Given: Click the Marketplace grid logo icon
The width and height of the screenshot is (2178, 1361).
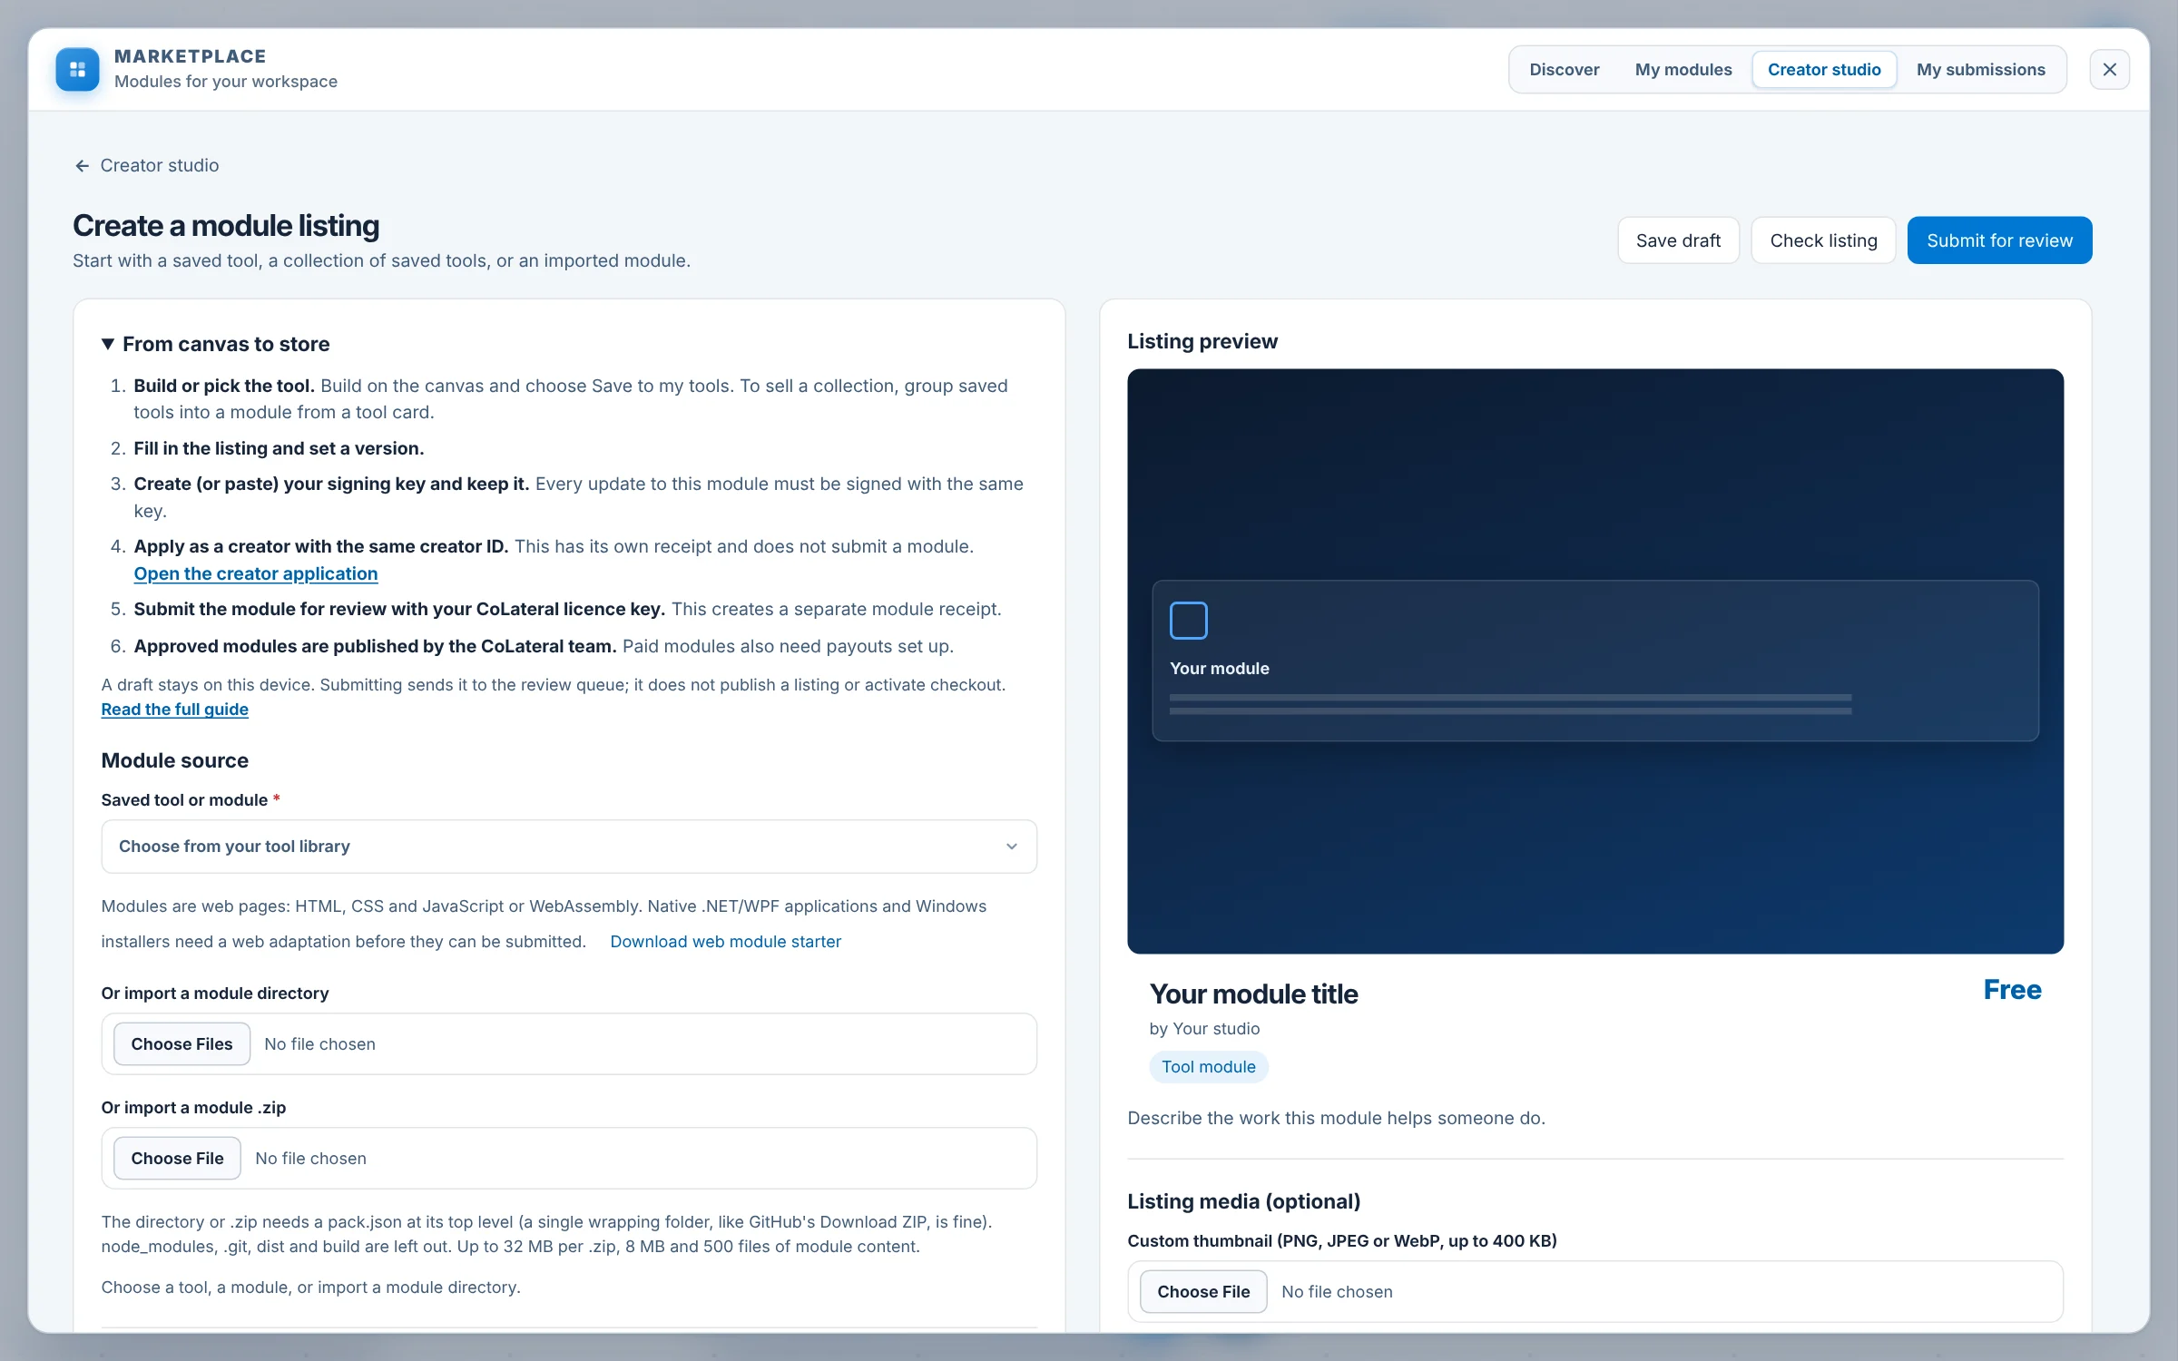Looking at the screenshot, I should [77, 69].
